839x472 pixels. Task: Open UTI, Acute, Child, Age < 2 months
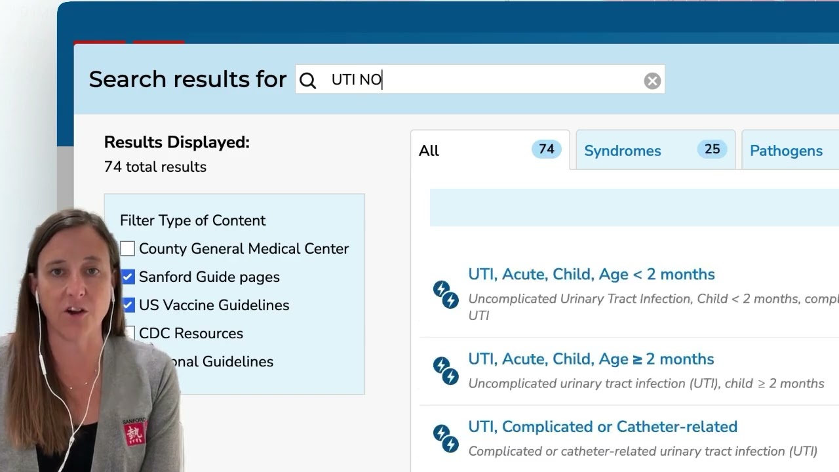[591, 274]
